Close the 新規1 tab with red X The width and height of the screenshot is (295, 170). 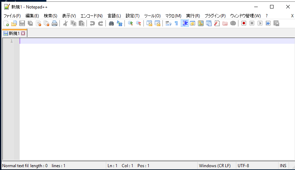point(23,34)
